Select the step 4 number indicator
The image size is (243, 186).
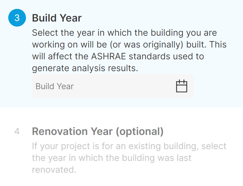pyautogui.click(x=17, y=131)
